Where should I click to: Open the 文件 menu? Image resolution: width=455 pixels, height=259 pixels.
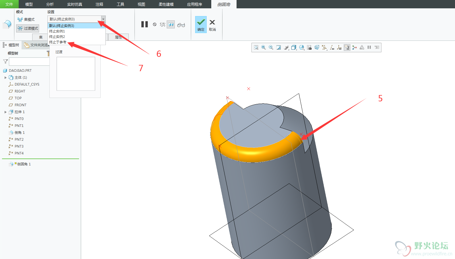coord(9,4)
